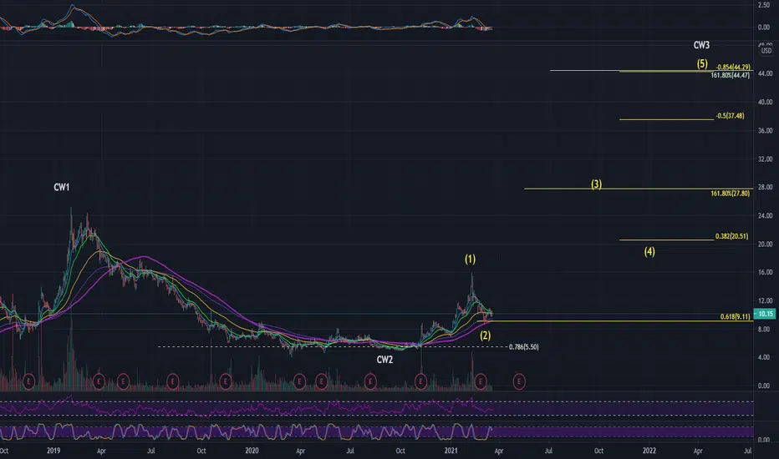
Task: Select the 0.618(9.11) Fibonacci label
Action: [x=735, y=316]
